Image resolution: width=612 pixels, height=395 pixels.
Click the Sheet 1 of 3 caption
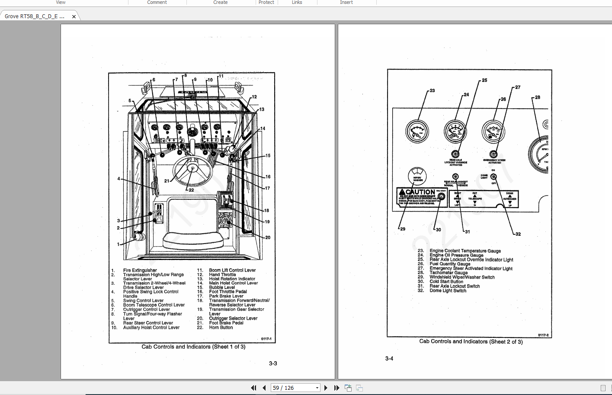(x=193, y=347)
